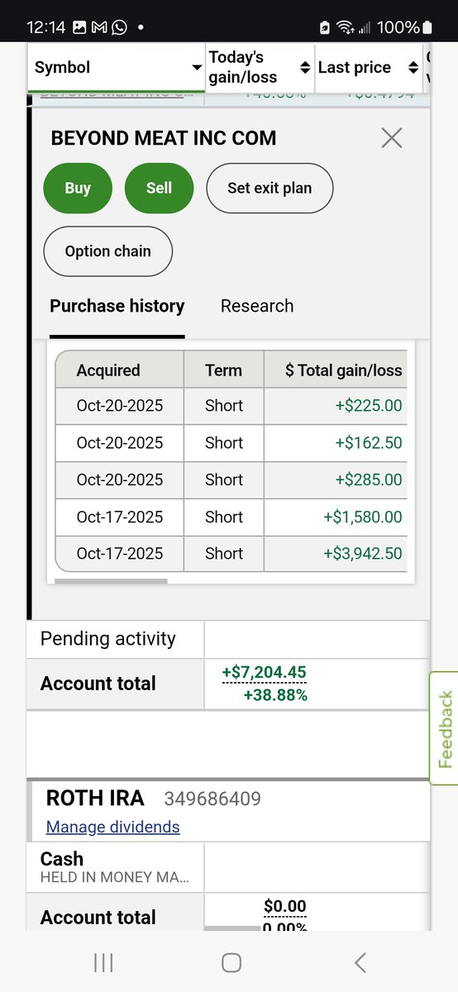Follow the Manage dividends link
458x992 pixels.
112,827
